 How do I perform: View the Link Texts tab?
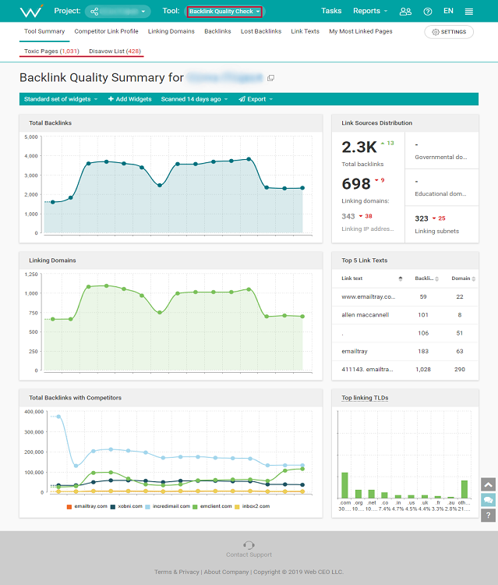[x=305, y=31]
